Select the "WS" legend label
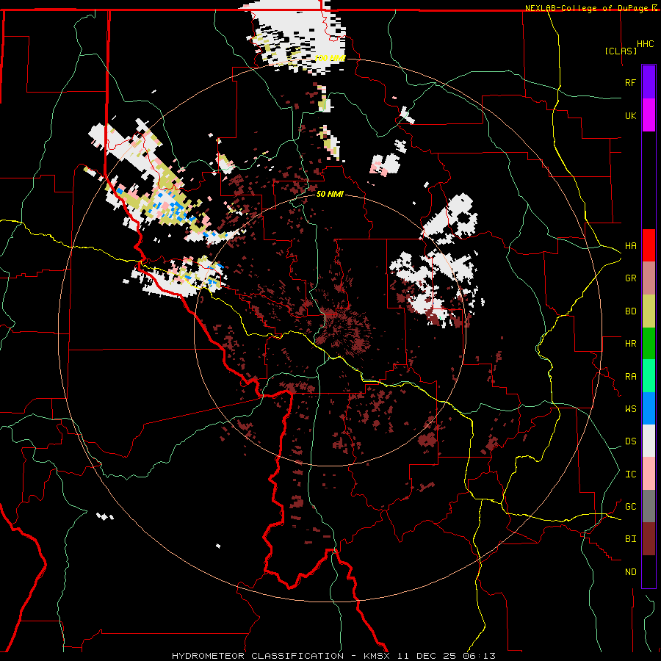The width and height of the screenshot is (661, 661). pos(630,408)
